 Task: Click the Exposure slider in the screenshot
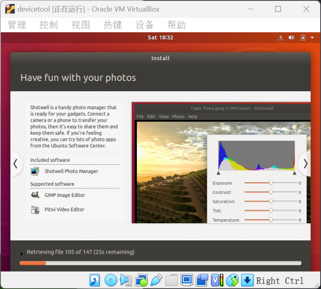pyautogui.click(x=271, y=183)
